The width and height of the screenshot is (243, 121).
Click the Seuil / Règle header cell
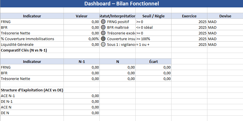click(153, 16)
